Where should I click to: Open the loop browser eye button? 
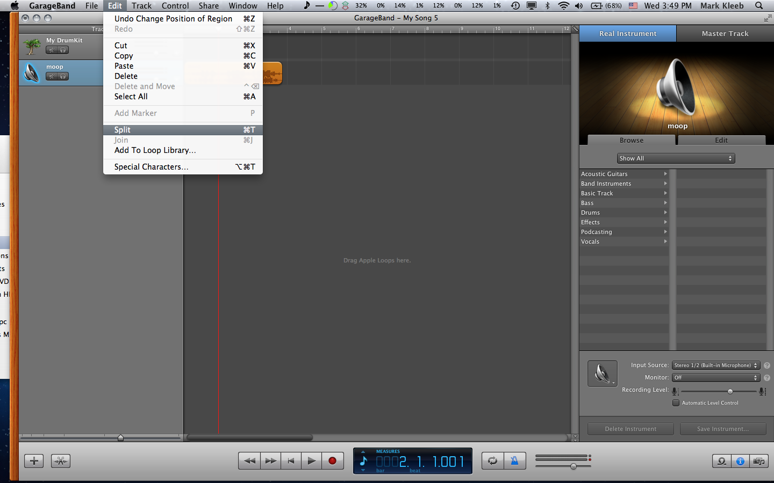(721, 461)
